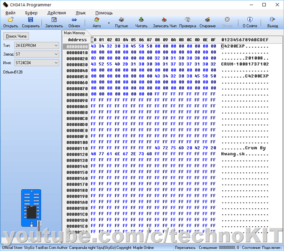This screenshot has width=284, height=251.
Task: Click the Пустые (Blank check) chip icon
Action: pyautogui.click(x=121, y=20)
